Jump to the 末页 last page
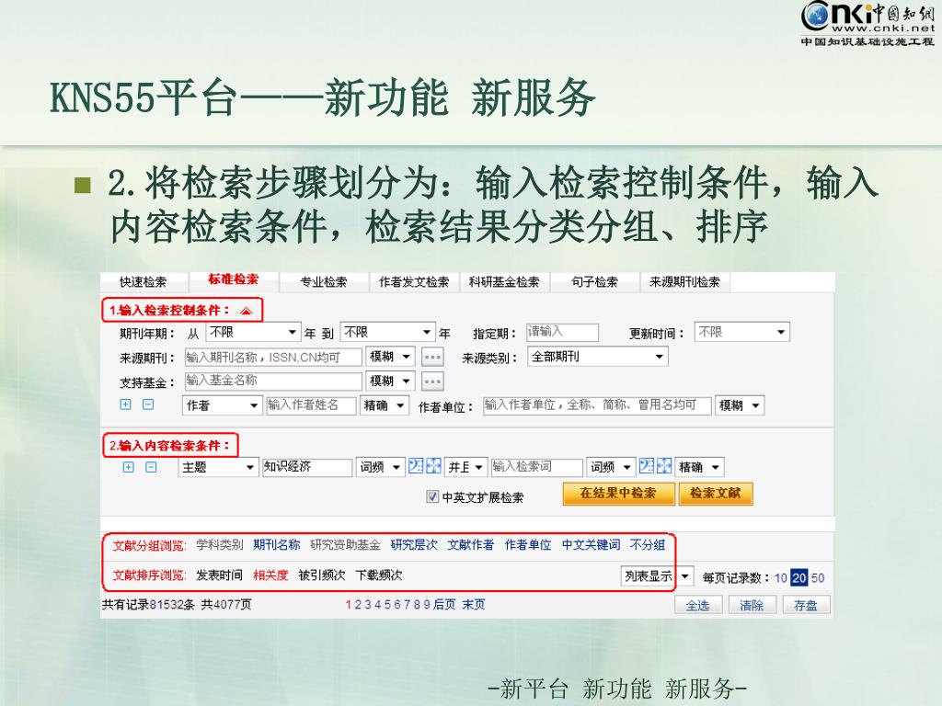 474,604
